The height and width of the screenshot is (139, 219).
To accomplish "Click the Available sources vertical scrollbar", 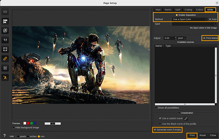I will tap(216, 75).
